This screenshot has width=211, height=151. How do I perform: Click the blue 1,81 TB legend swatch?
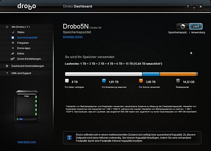tap(104, 81)
